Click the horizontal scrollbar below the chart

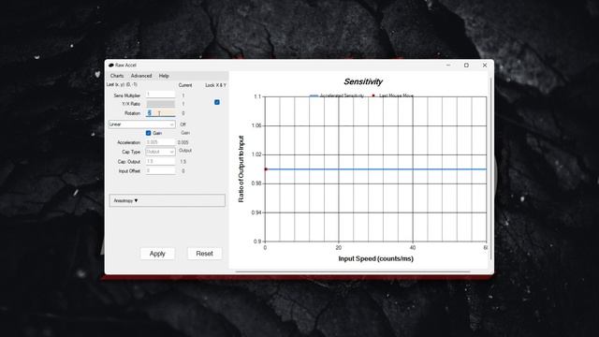(x=352, y=271)
